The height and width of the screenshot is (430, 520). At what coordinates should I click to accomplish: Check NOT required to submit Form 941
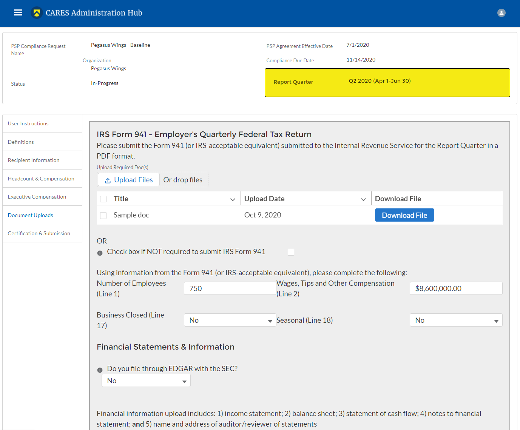291,252
